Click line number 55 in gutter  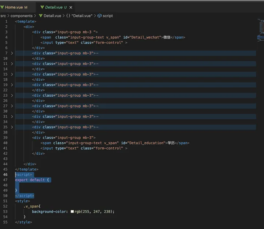pos(5,222)
